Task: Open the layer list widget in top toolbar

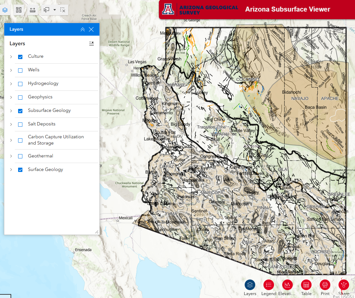Action: [5, 10]
